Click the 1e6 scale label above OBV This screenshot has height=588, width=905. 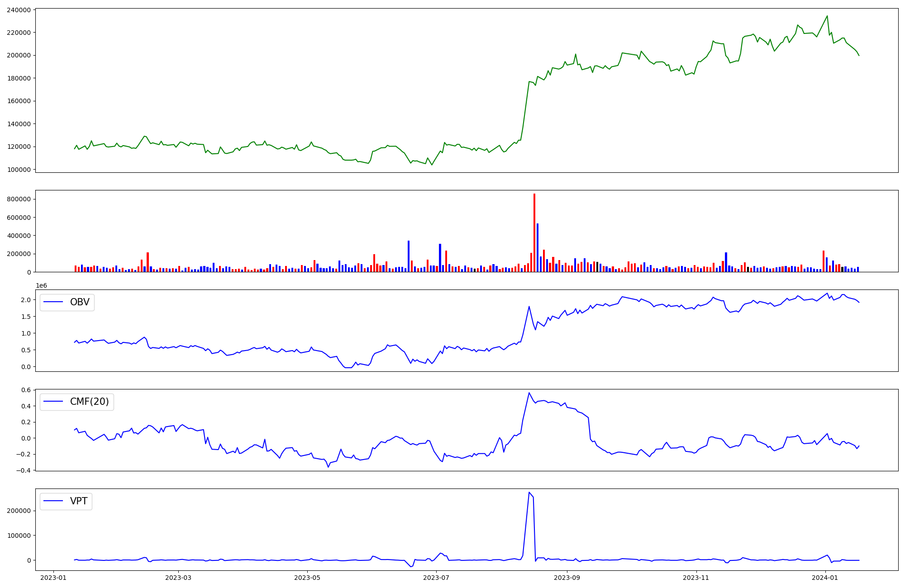(41, 285)
